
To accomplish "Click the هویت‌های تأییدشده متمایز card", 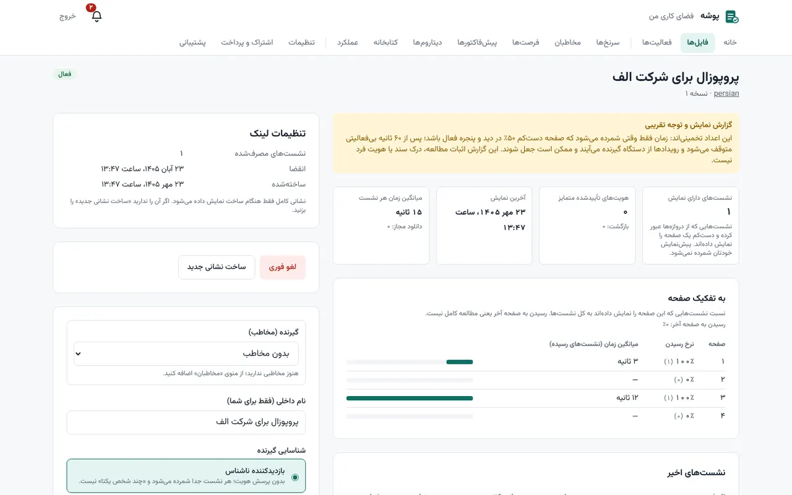I will point(587,226).
